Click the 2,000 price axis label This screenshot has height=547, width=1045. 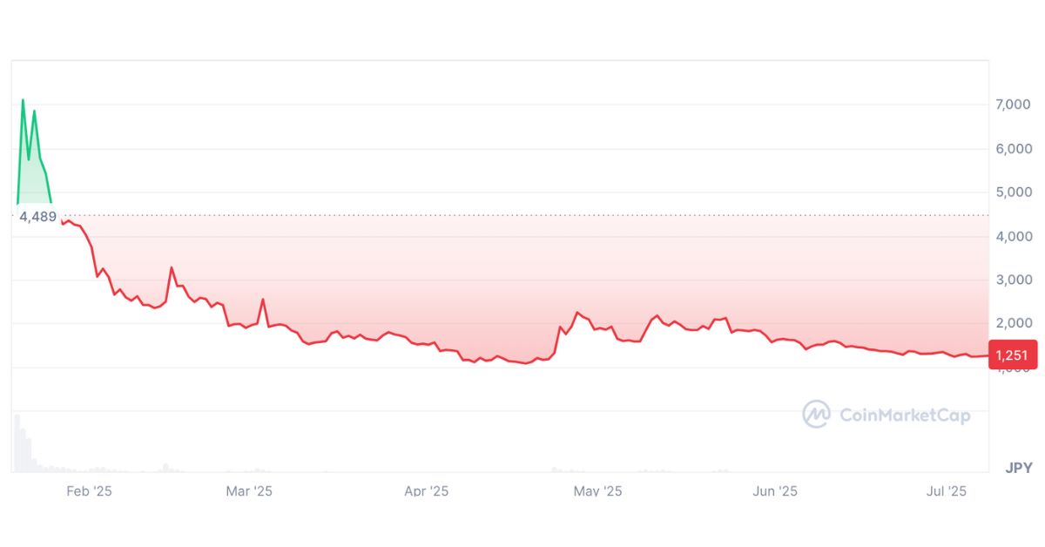(x=1014, y=324)
